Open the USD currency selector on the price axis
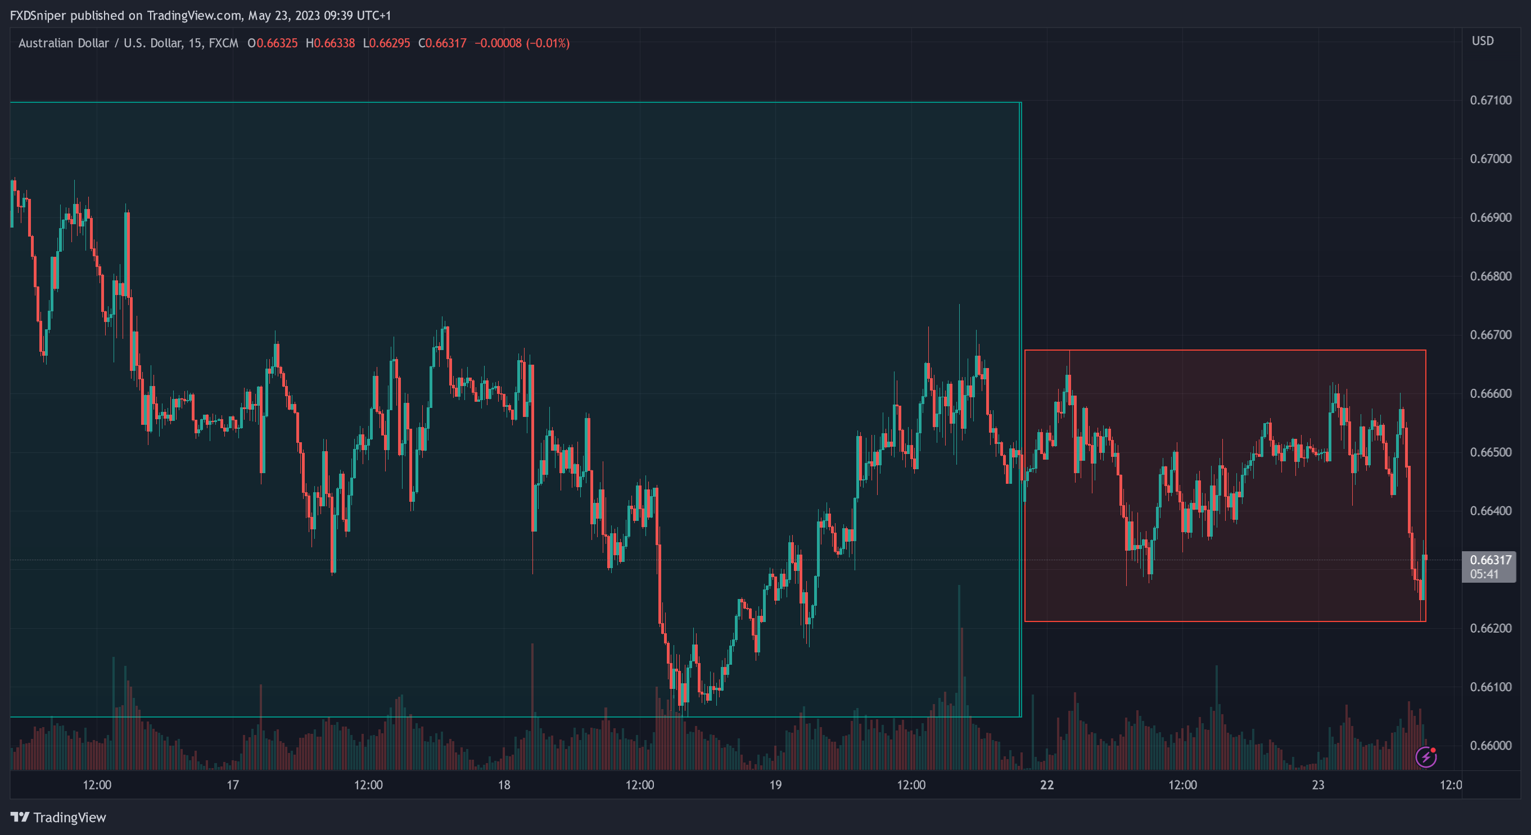 click(1482, 41)
